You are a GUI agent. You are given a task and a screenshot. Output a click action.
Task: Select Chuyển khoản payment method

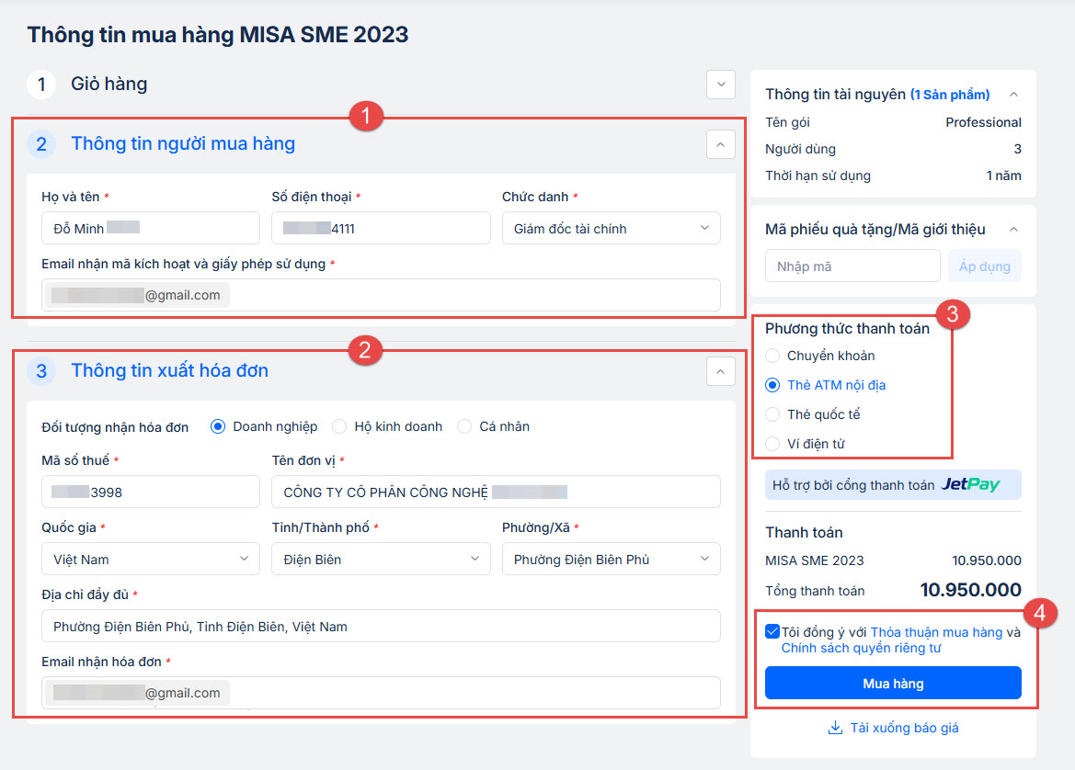tap(772, 356)
